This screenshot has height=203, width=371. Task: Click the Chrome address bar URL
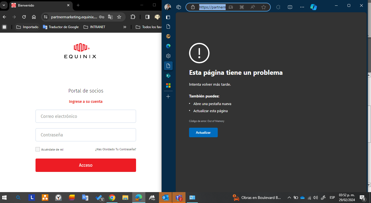click(x=74, y=17)
